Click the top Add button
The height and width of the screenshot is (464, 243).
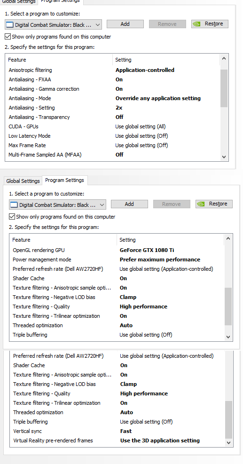(125, 24)
